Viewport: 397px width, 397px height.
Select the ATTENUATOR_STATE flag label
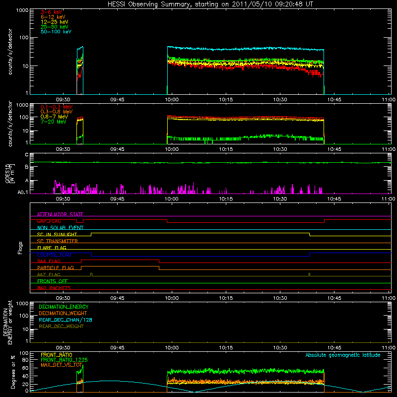point(60,214)
